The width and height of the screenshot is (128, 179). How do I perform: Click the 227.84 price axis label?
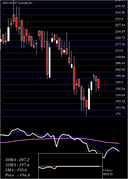(120, 25)
